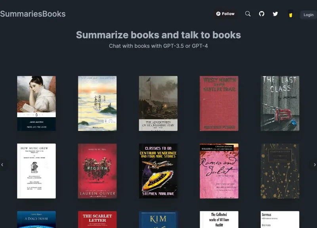Show next books with right arrow

pyautogui.click(x=315, y=165)
